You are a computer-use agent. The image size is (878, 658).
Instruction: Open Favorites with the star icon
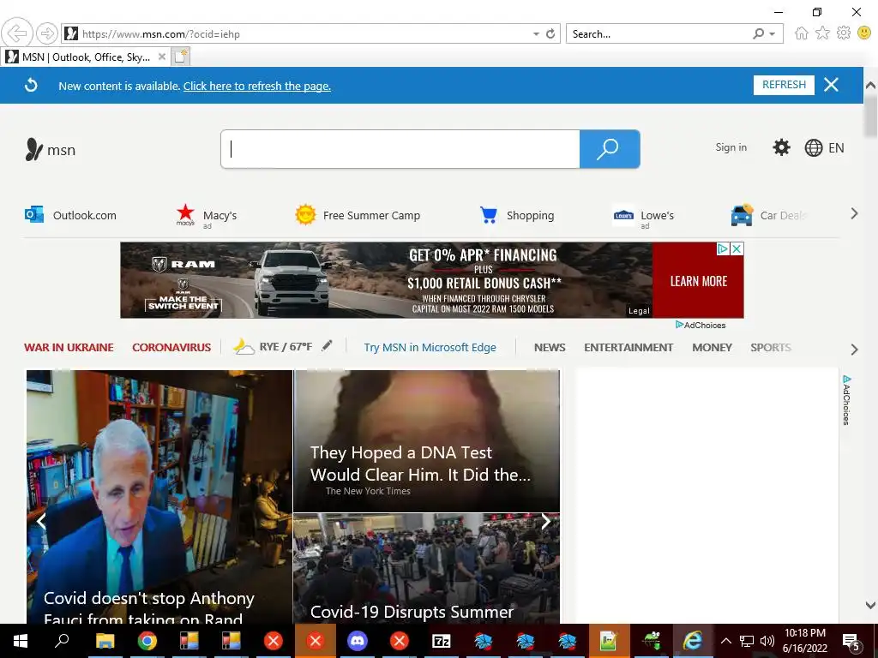pyautogui.click(x=822, y=33)
